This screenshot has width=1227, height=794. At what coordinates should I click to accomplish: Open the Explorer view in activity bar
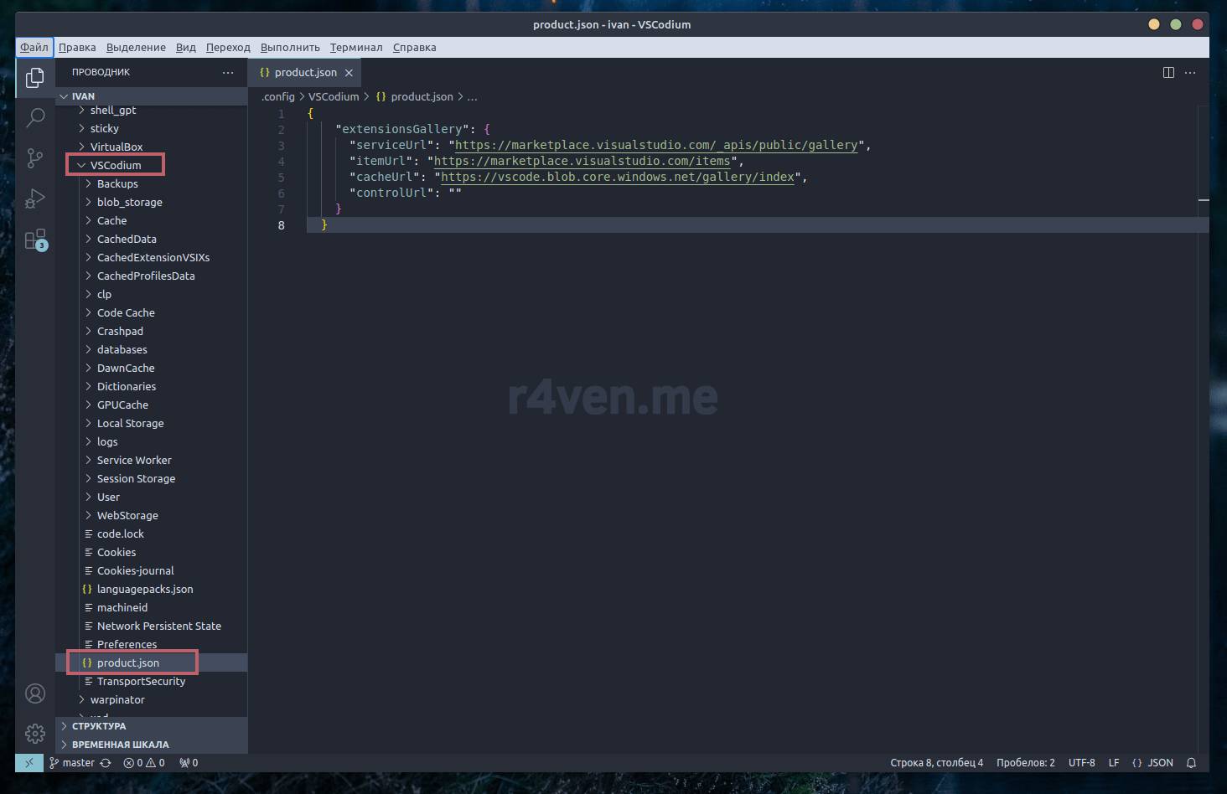35,78
